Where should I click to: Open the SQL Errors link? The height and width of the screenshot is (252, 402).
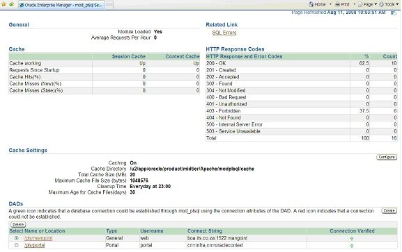(x=224, y=33)
